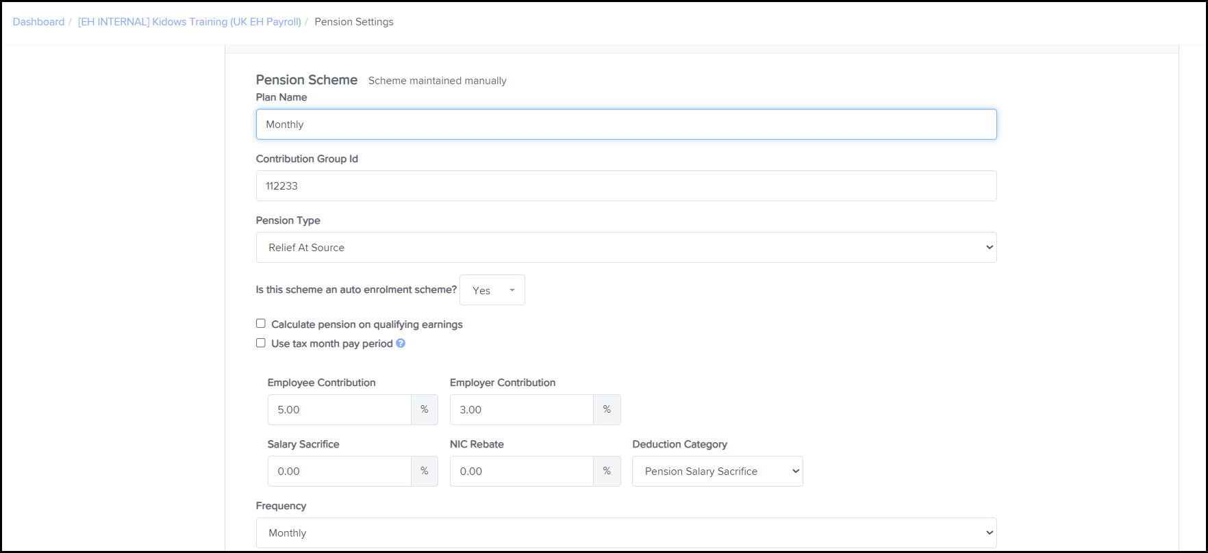The height and width of the screenshot is (553, 1208).
Task: Open the Deduction Category dropdown
Action: (x=717, y=472)
